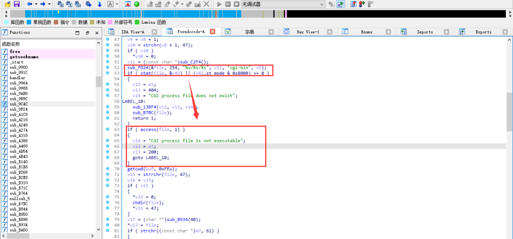Select the Pseudocode-A tab
This screenshot has width=513, height=239.
[191, 32]
